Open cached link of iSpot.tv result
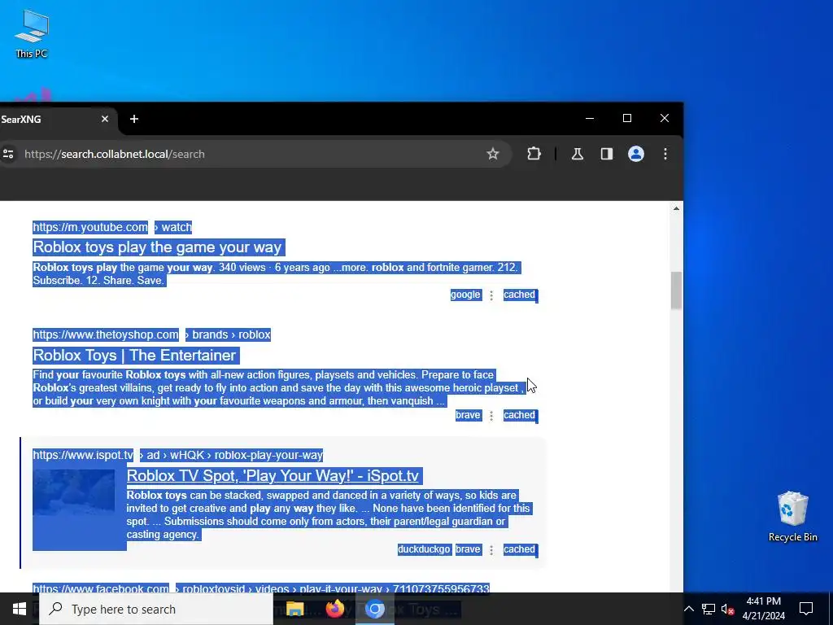The height and width of the screenshot is (625, 833). click(519, 549)
